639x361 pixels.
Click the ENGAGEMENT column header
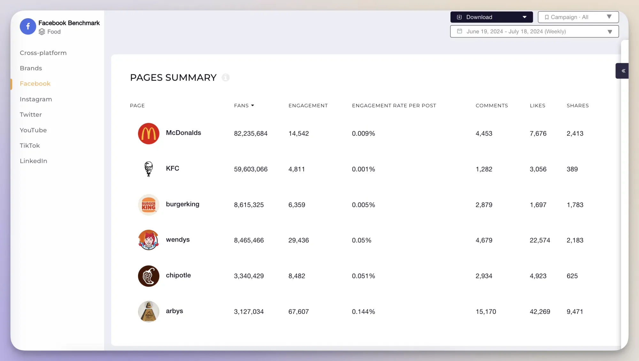[308, 106]
